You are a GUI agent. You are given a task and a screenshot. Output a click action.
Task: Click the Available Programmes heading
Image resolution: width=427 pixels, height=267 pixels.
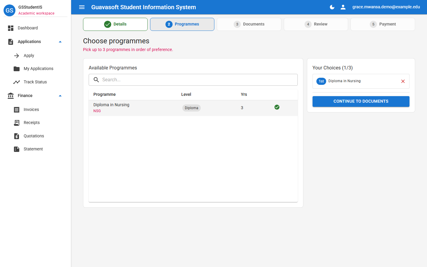coord(113,68)
